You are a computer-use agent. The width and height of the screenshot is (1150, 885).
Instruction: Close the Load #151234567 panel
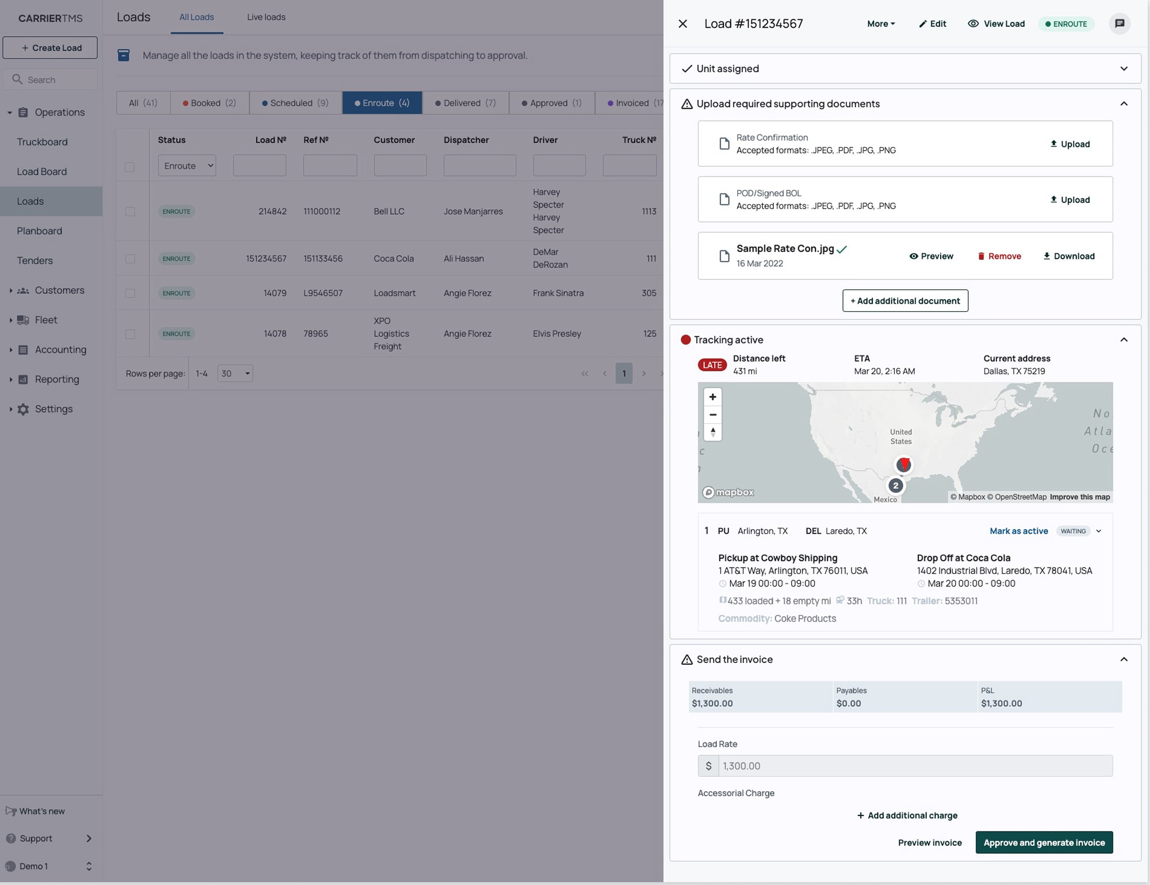click(x=683, y=24)
